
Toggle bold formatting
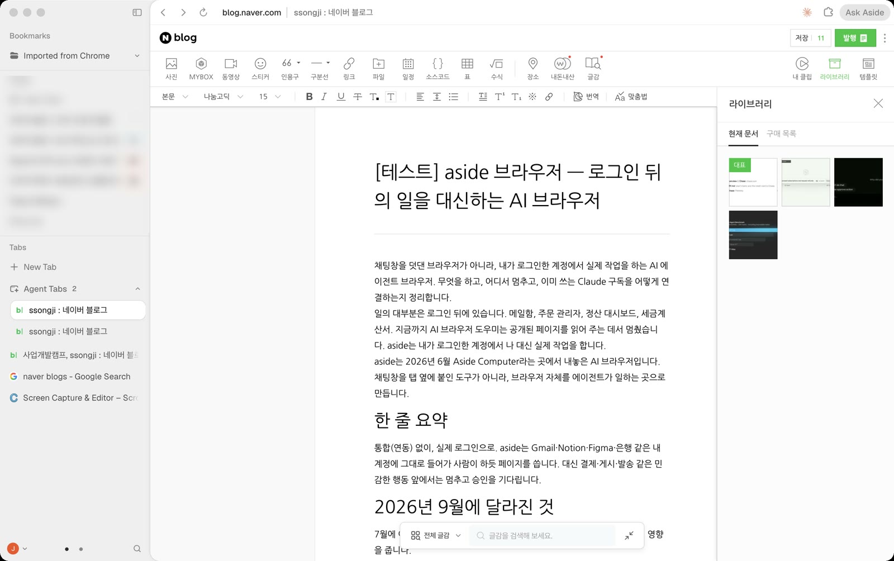point(309,97)
